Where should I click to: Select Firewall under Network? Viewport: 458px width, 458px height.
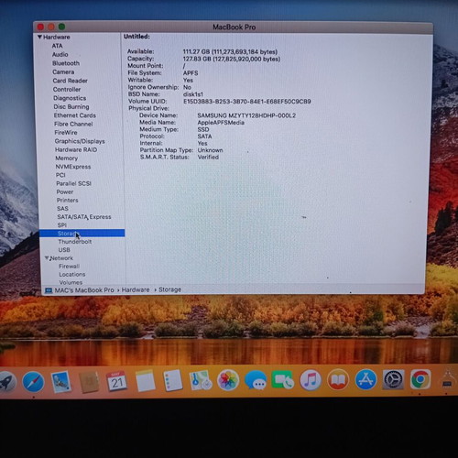(69, 267)
